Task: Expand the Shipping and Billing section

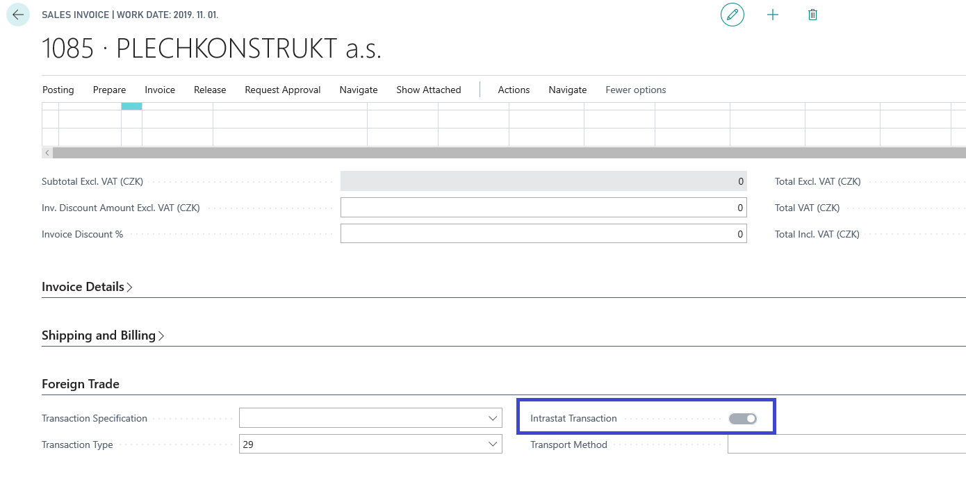Action: (x=103, y=335)
